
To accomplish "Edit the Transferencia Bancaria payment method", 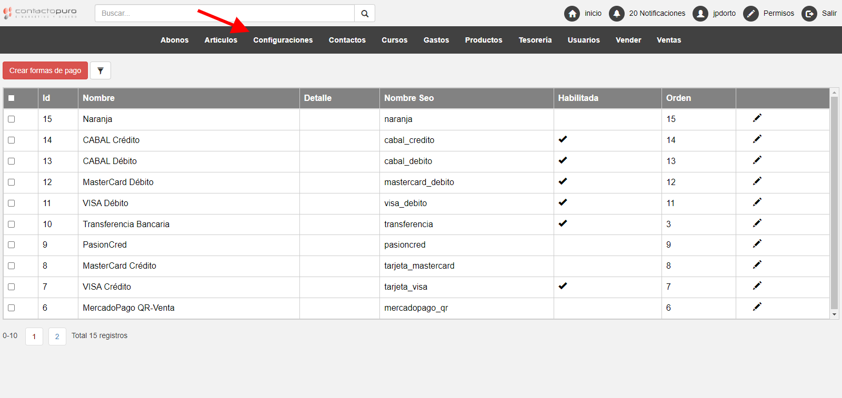I will 757,223.
